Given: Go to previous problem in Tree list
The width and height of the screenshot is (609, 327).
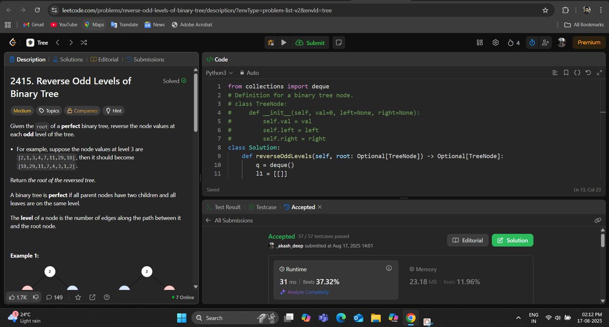Looking at the screenshot, I should (x=57, y=43).
